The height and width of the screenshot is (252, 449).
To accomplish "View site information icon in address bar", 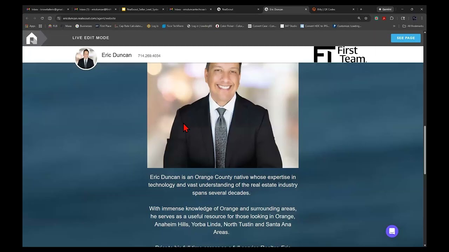I will click(59, 18).
